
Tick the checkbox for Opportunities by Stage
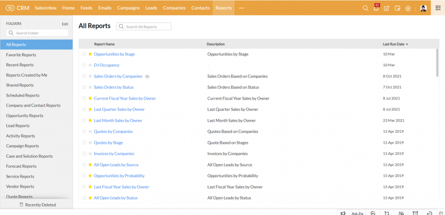pyautogui.click(x=84, y=54)
